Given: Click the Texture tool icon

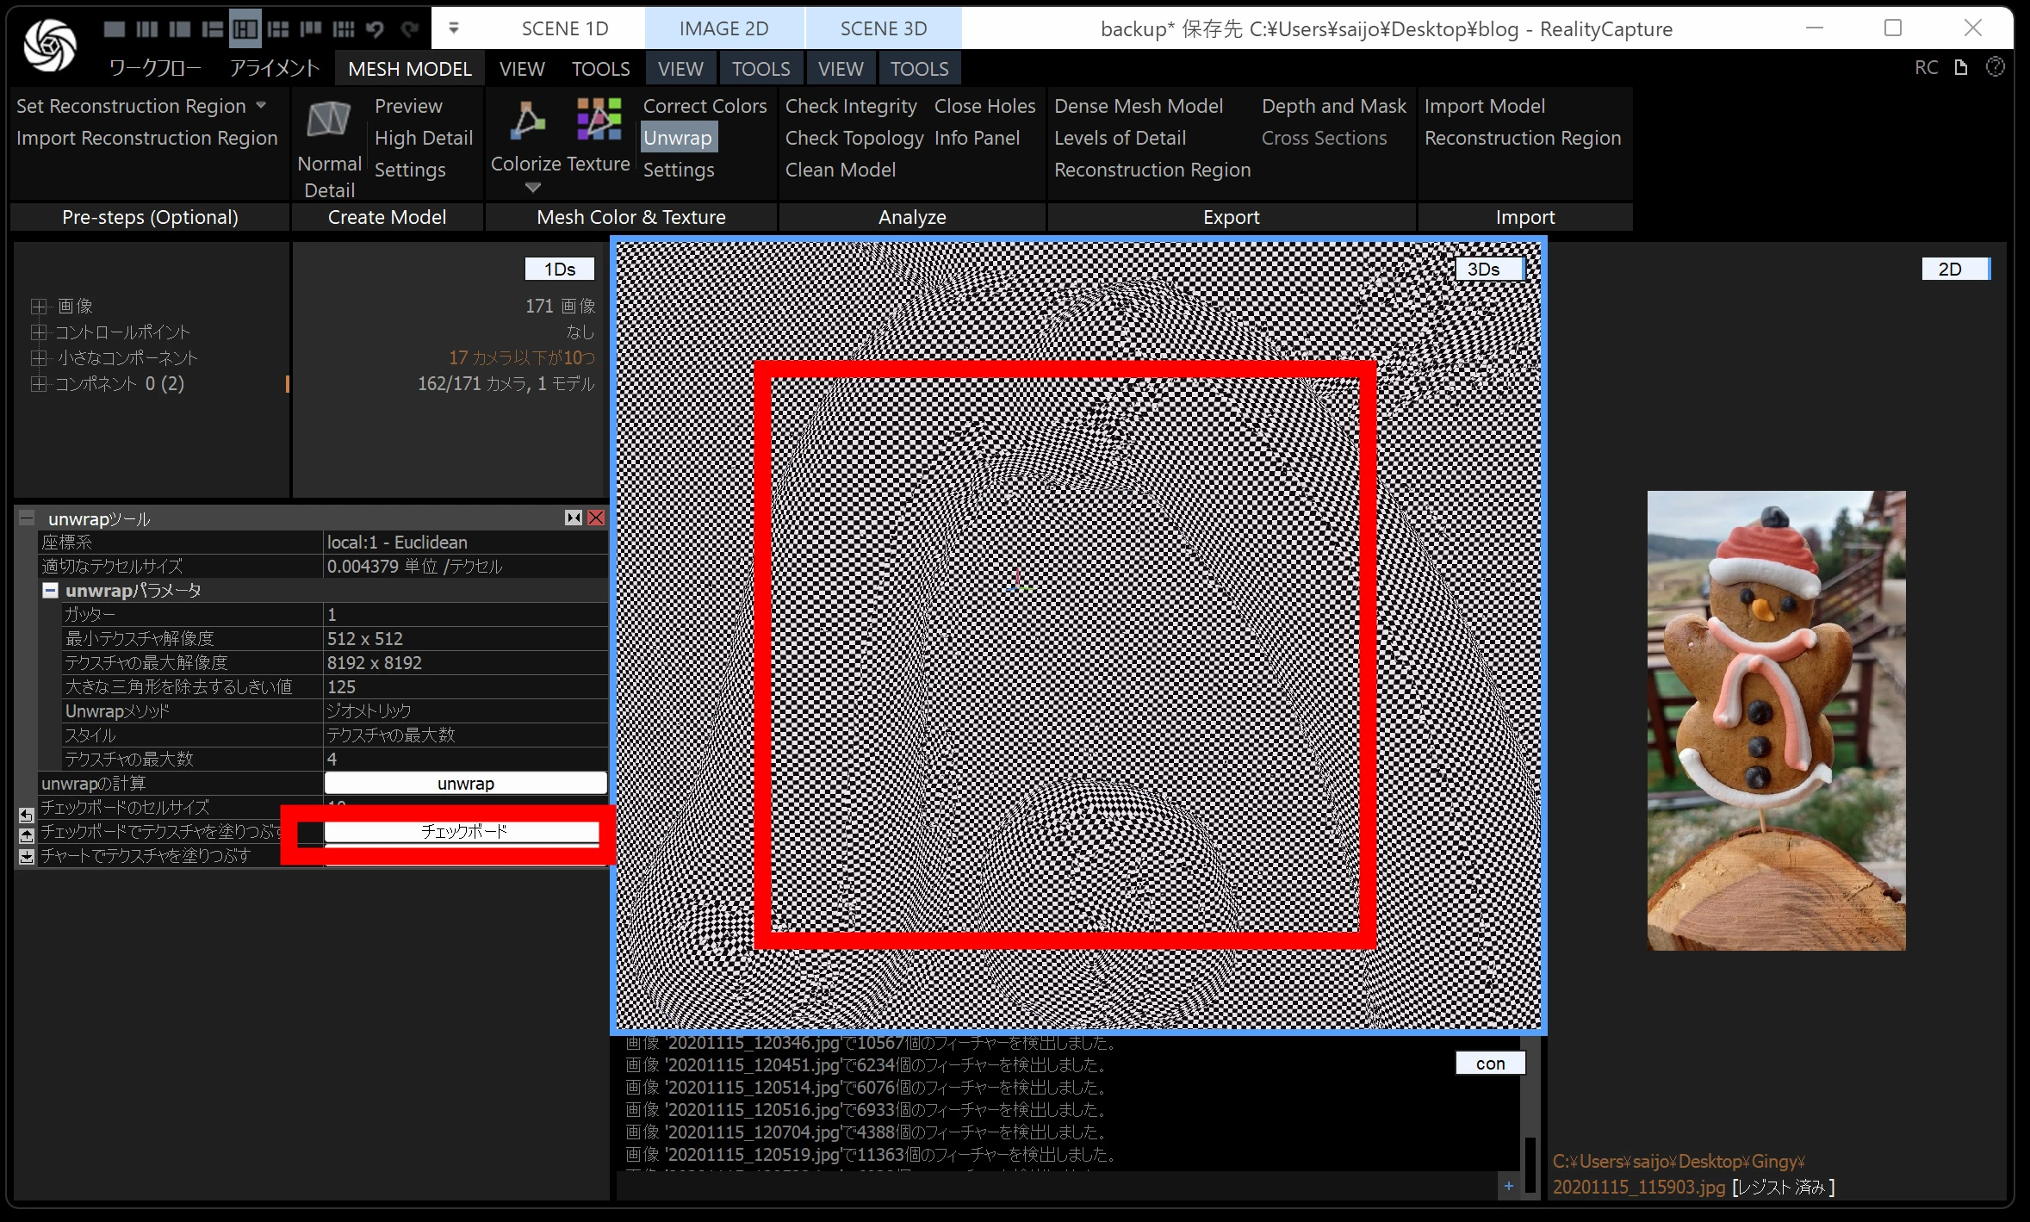Looking at the screenshot, I should [599, 119].
